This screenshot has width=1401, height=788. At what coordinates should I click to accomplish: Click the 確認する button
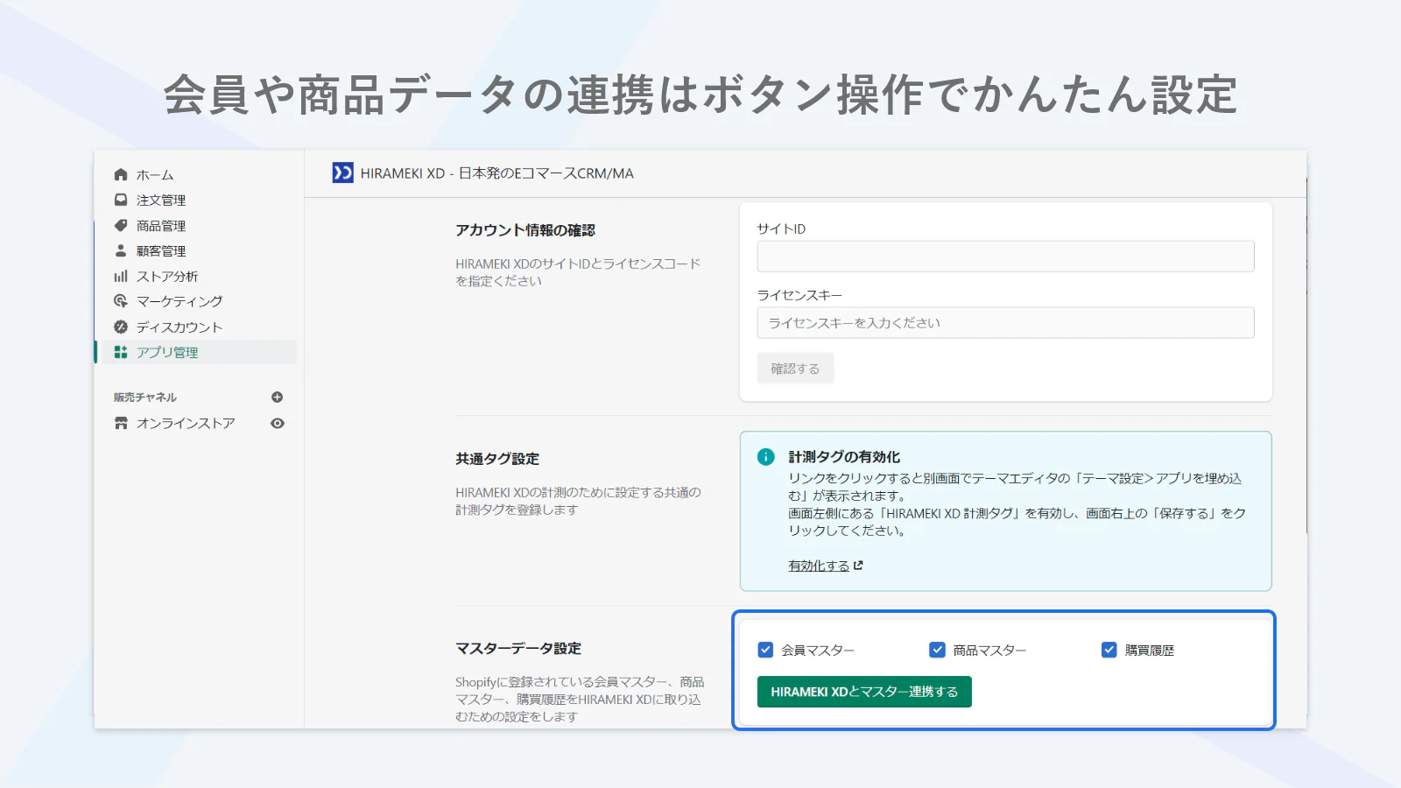pos(795,369)
